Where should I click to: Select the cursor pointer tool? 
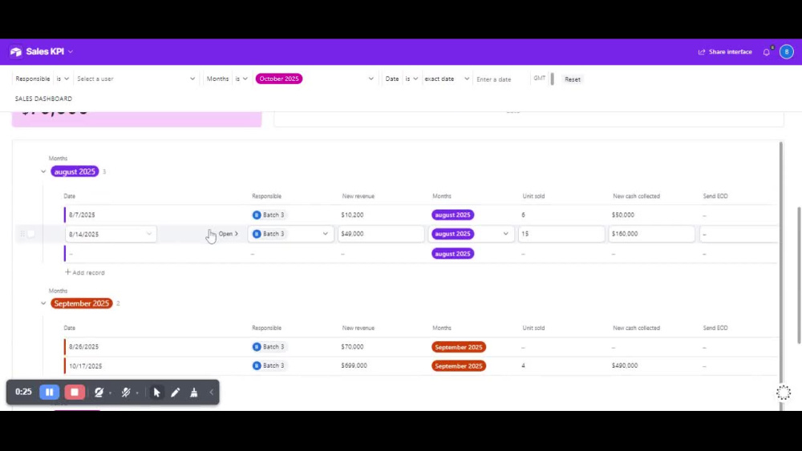[157, 393]
